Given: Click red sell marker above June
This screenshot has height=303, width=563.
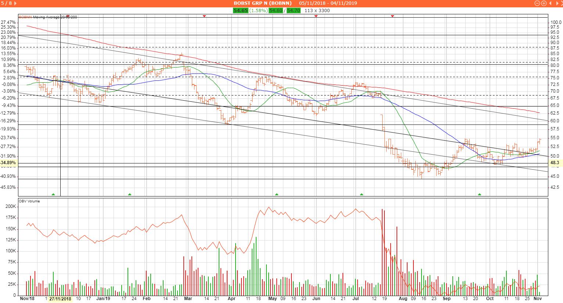Looking at the screenshot, I should coord(316,16).
